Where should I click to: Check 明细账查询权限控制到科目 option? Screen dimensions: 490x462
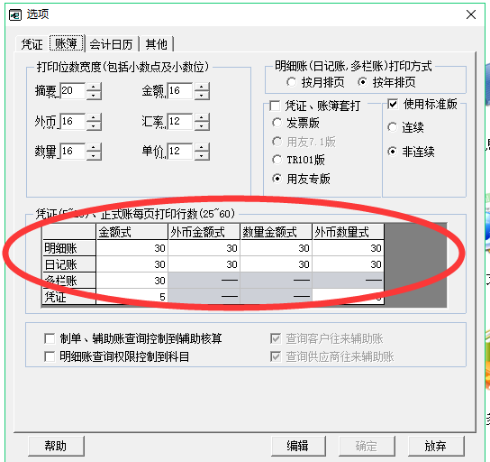point(50,356)
